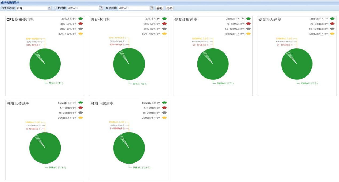
Task: Click the 查询 query button
Action: tap(159, 8)
